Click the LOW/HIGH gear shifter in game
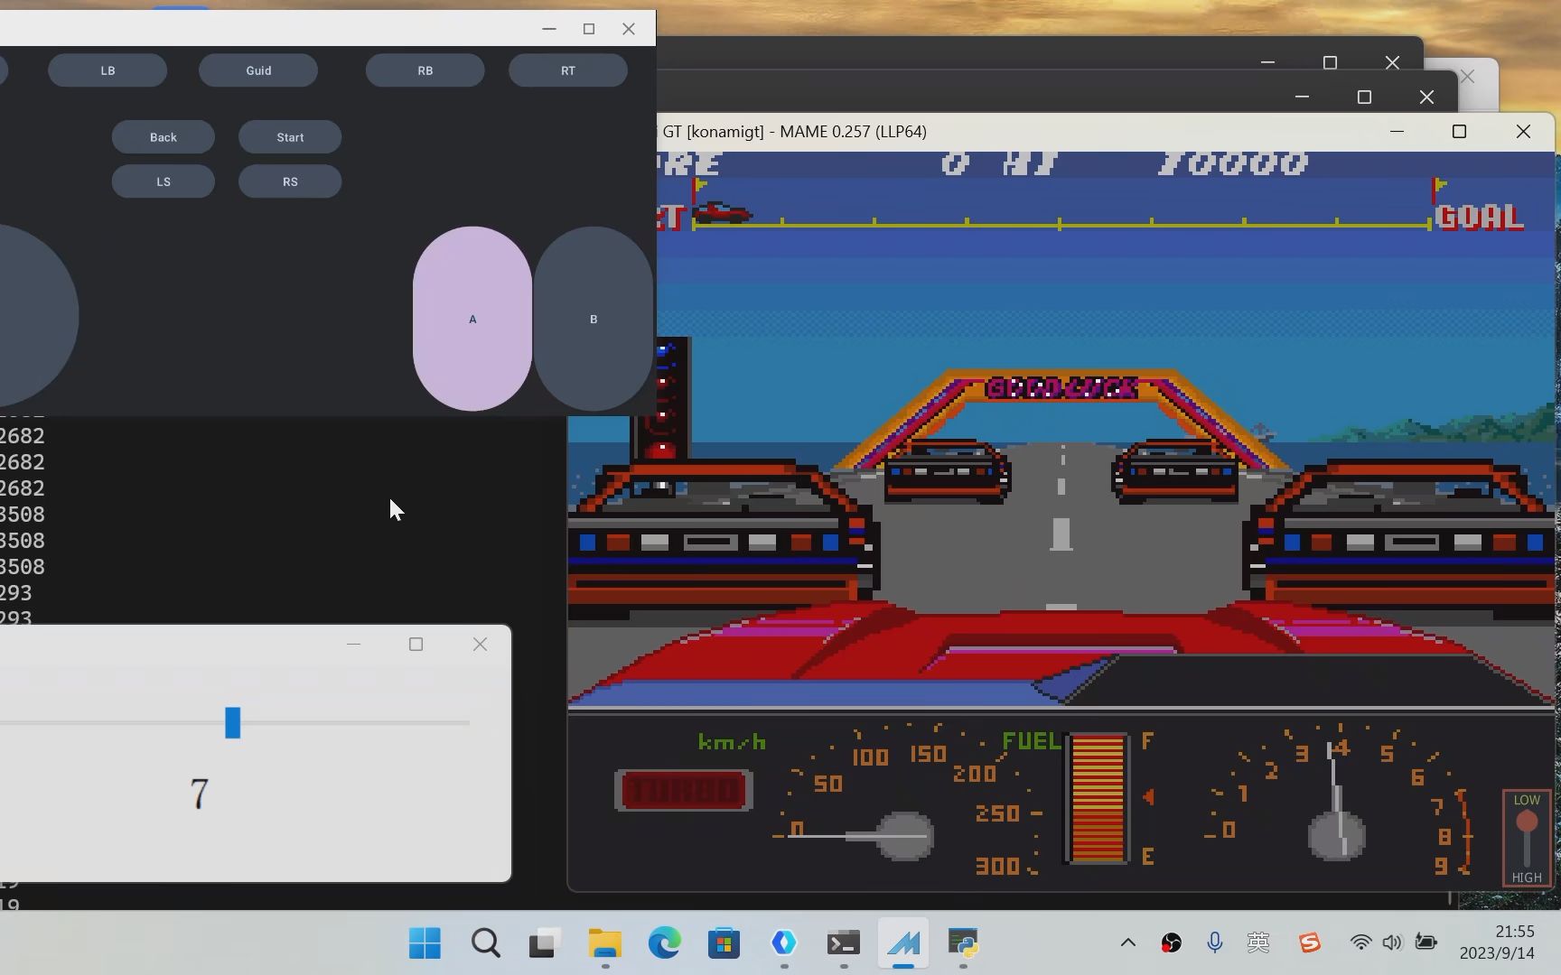Viewport: 1561px width, 975px height. tap(1527, 839)
